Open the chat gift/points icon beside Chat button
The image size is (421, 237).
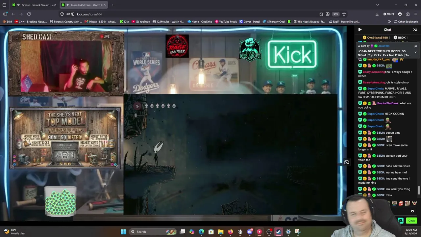tap(401, 221)
